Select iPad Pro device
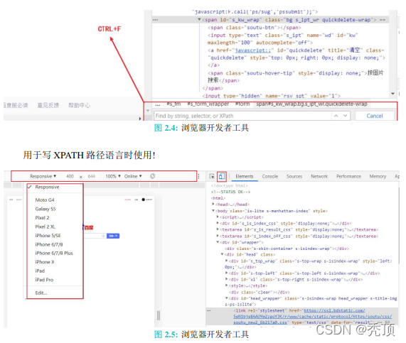 [44, 280]
